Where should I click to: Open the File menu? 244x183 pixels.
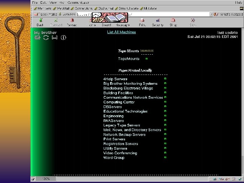[x=35, y=2]
